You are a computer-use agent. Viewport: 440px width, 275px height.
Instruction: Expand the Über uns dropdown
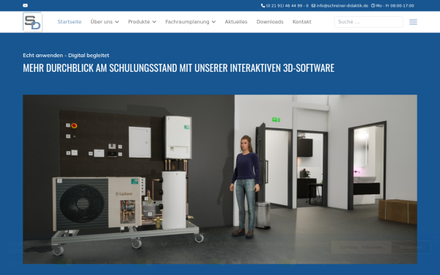click(x=105, y=22)
